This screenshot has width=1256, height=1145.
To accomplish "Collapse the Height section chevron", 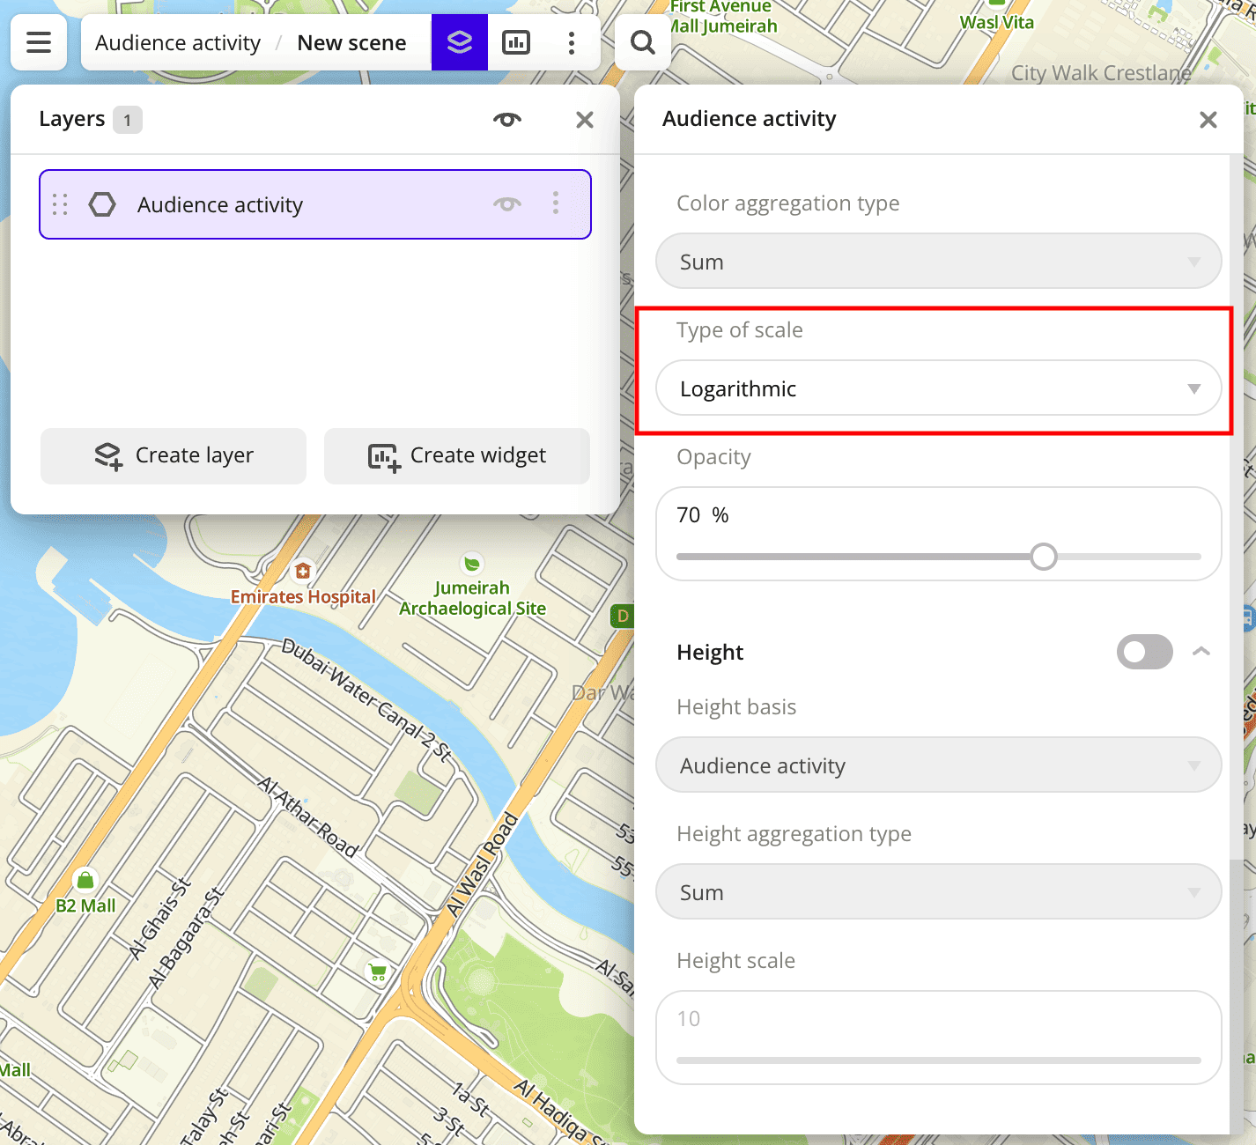I will 1201,652.
